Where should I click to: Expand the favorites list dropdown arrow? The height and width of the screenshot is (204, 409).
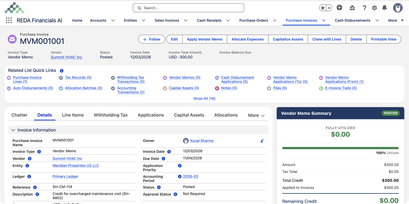click(329, 8)
